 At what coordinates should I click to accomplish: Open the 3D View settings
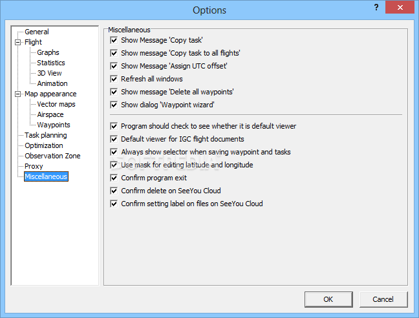click(49, 73)
